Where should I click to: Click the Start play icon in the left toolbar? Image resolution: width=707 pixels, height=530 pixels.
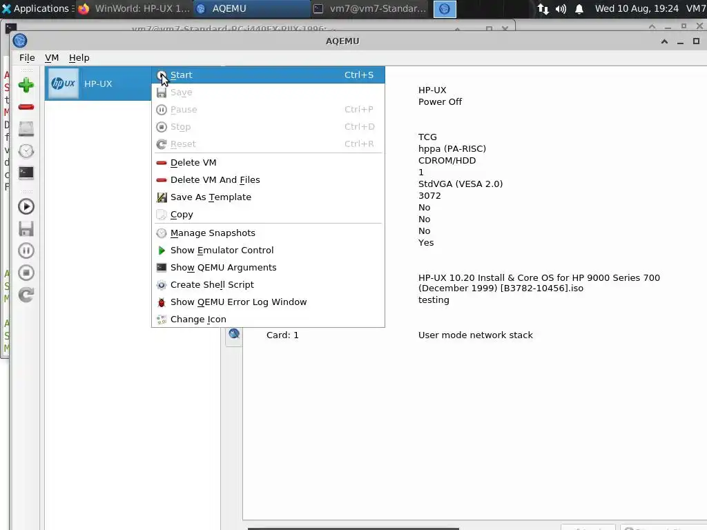point(26,206)
